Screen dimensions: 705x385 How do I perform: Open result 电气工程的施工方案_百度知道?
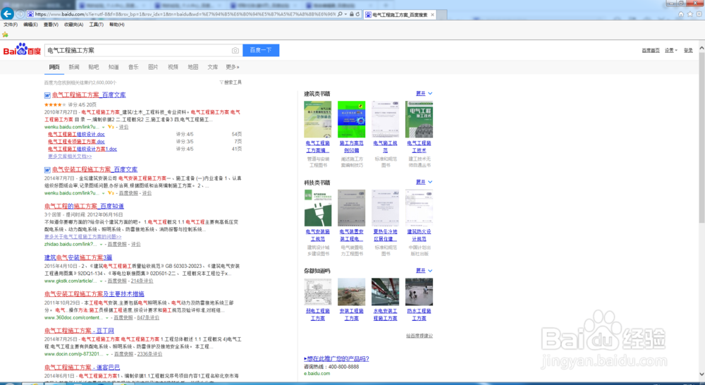(84, 206)
